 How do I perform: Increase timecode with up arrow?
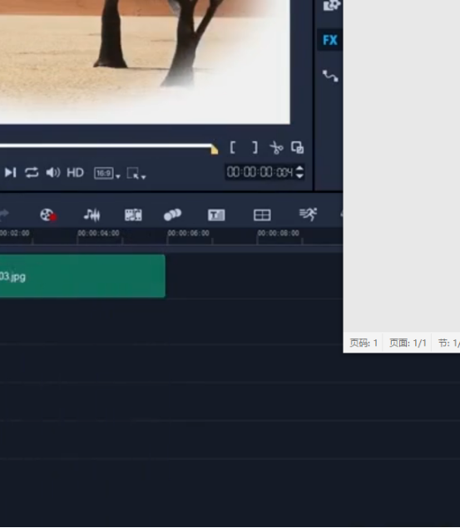point(299,168)
